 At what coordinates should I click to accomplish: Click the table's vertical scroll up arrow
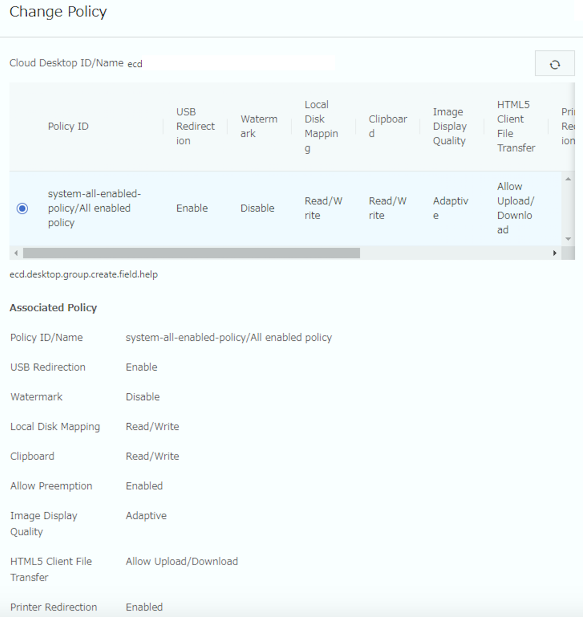point(568,179)
